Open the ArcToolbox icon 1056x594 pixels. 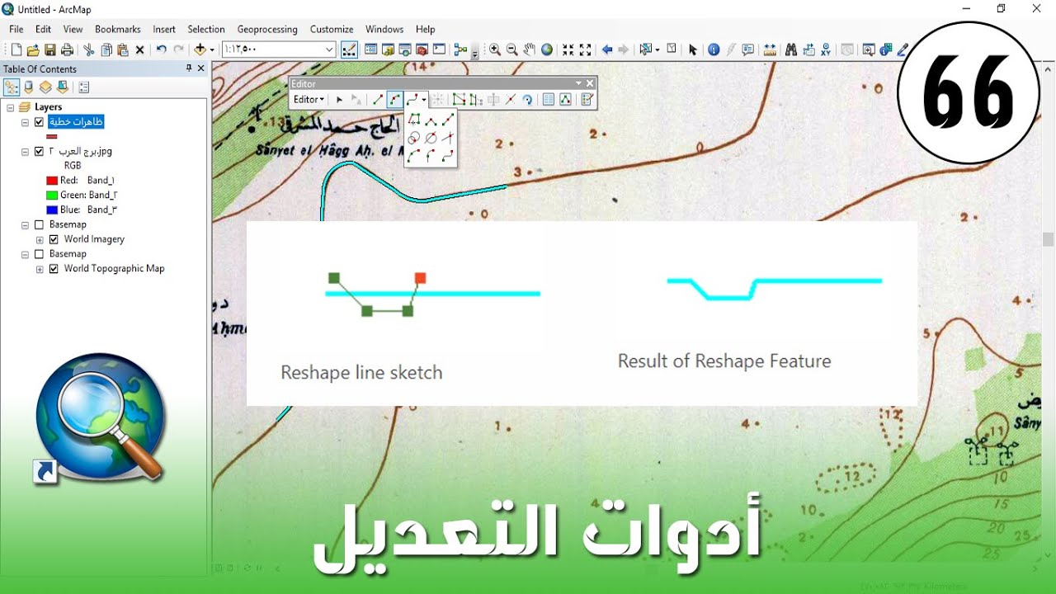(422, 49)
